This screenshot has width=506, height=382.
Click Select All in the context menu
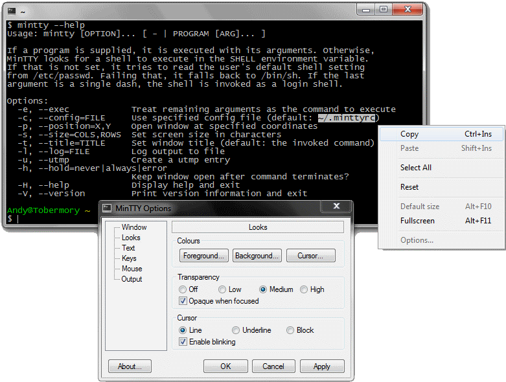(441, 168)
